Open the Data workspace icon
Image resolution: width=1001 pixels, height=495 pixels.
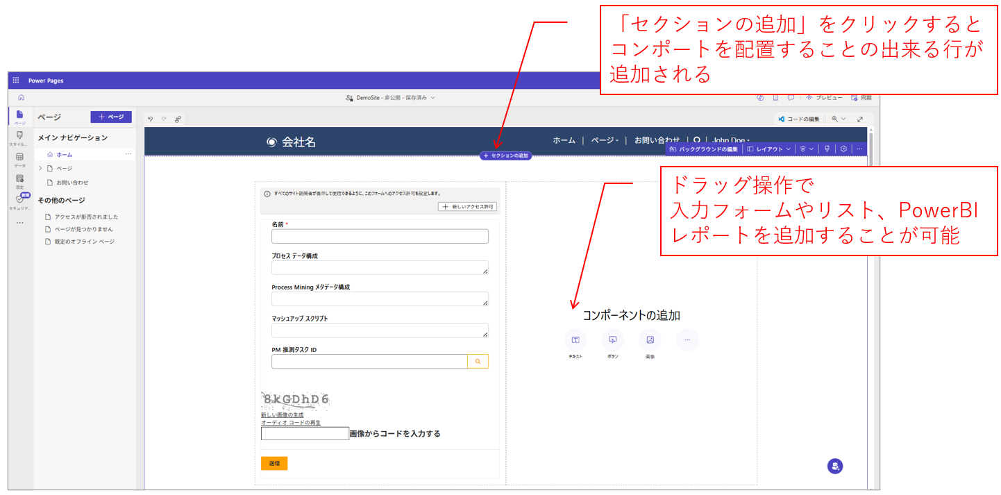coord(19,159)
